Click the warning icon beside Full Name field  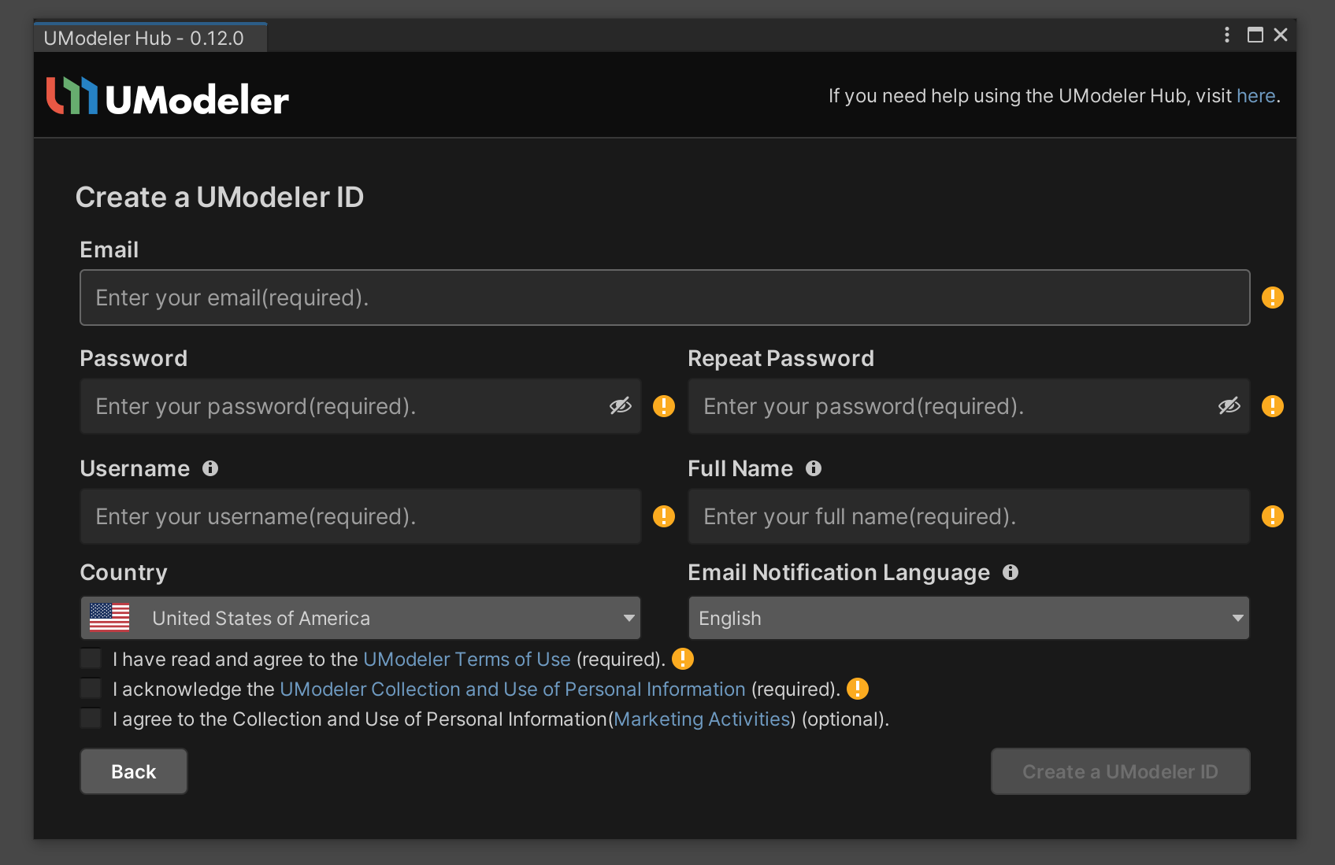point(1272,516)
